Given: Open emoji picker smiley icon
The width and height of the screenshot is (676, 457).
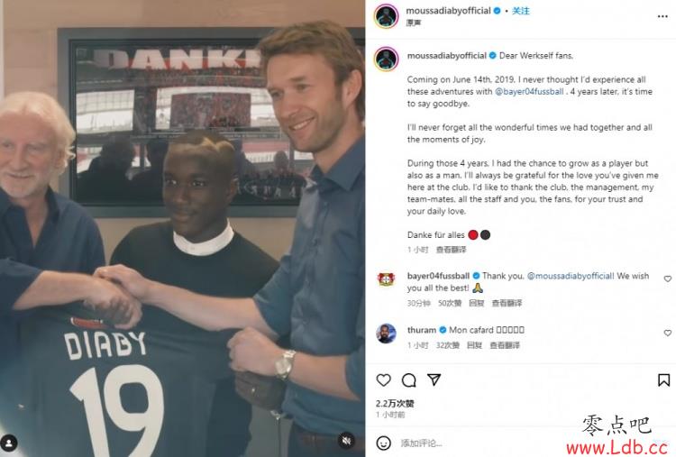Looking at the screenshot, I should (383, 443).
